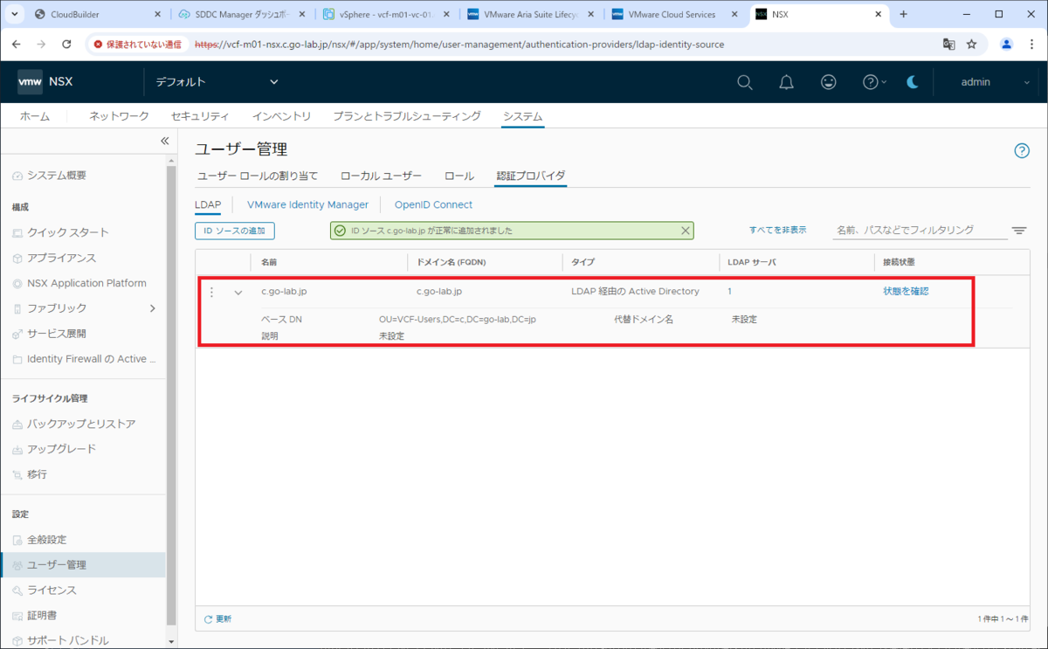Viewport: 1048px width, 649px height.
Task: Expand ファブリック arrow in the sidebar
Action: [153, 308]
